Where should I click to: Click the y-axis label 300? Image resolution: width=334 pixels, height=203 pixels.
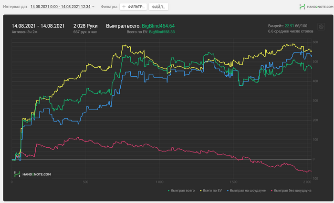pyautogui.click(x=315, y=101)
